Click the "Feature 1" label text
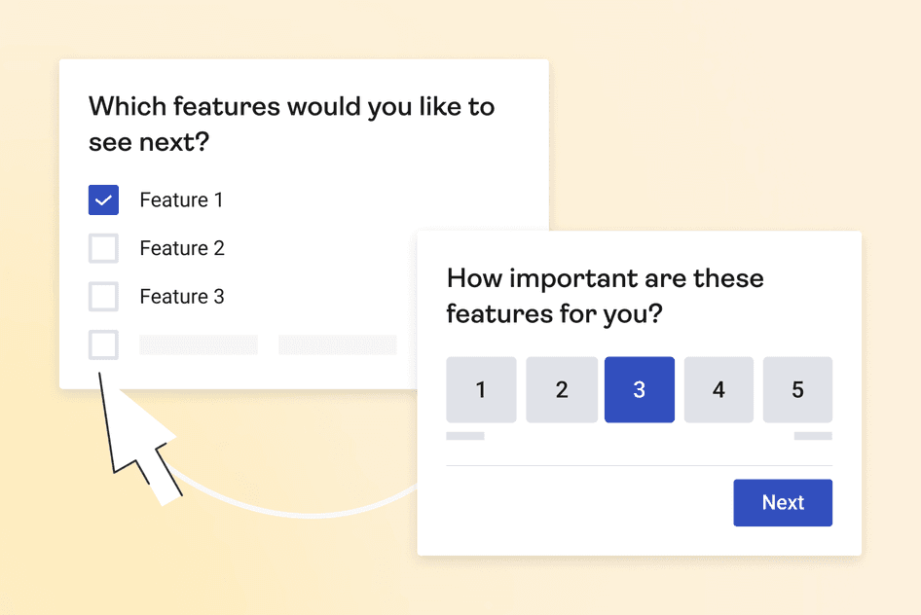 tap(181, 199)
